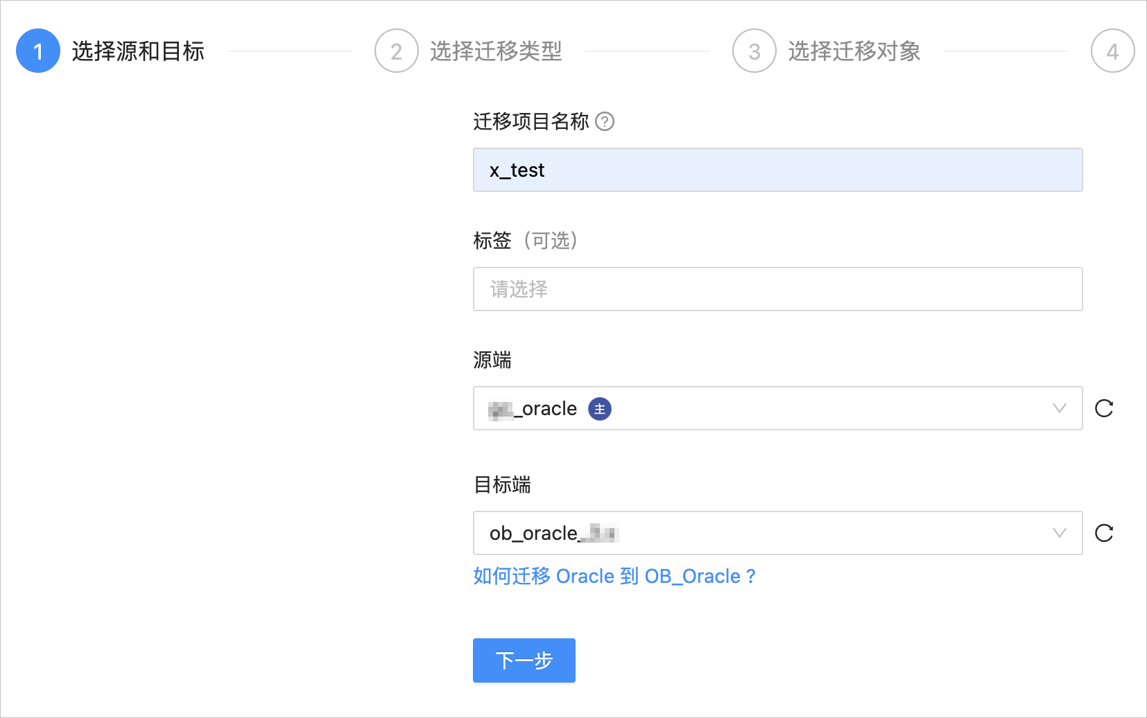Click step 2 number circle
The image size is (1147, 718).
pyautogui.click(x=397, y=51)
